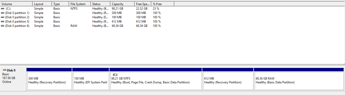345x95 pixels.
Task: Click the 167.56 GB disk size text
Action: [x=9, y=78]
